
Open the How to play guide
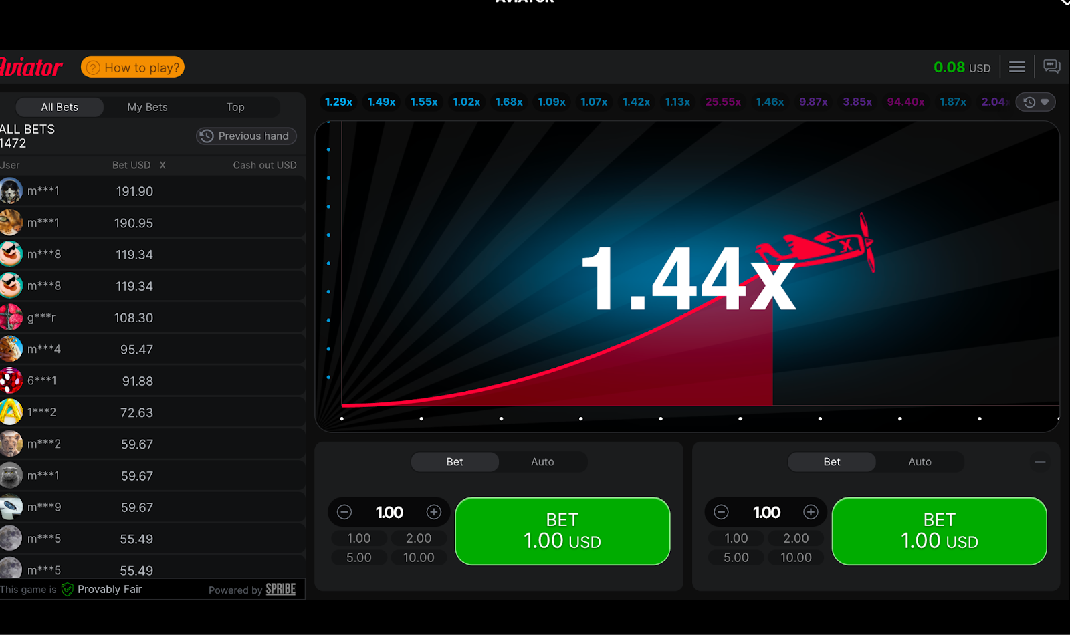click(132, 67)
